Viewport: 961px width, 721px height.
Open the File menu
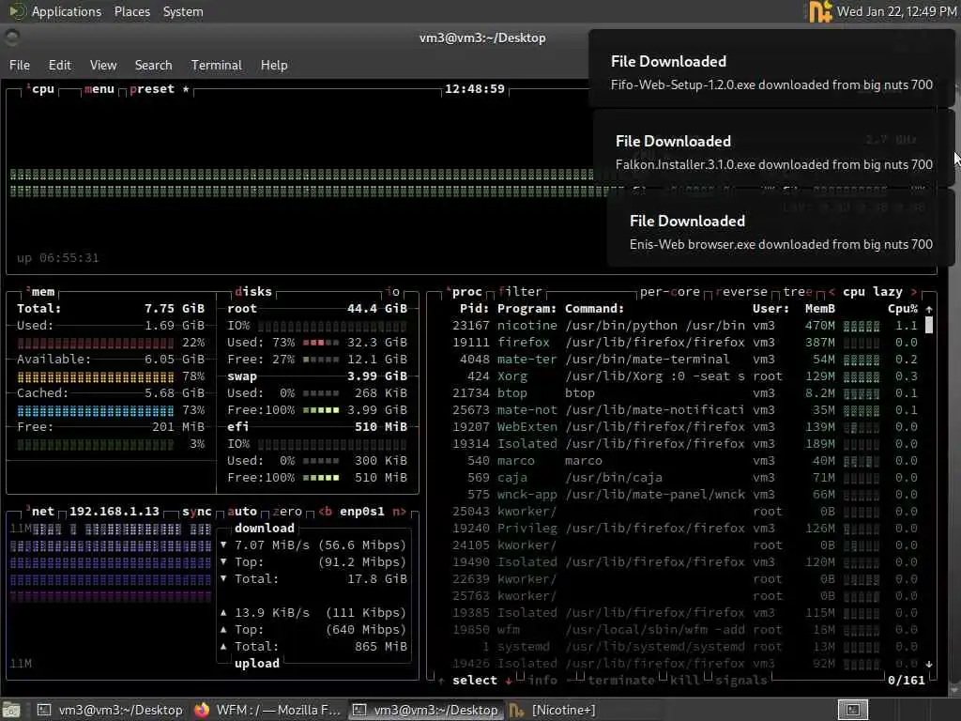click(20, 65)
